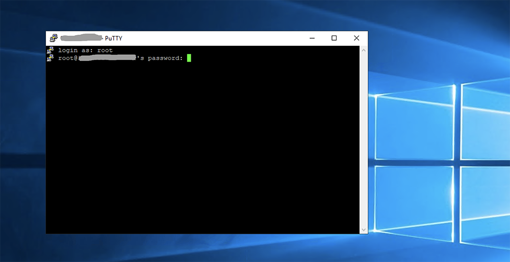The width and height of the screenshot is (510, 262).
Task: Minimize the PuTTY window
Action: click(x=312, y=38)
